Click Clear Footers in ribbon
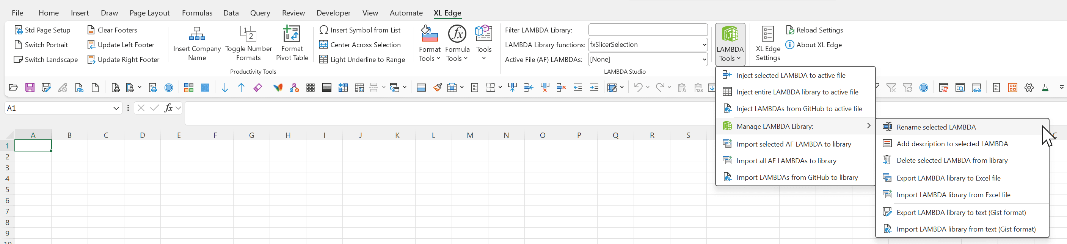The height and width of the screenshot is (244, 1067). 112,30
